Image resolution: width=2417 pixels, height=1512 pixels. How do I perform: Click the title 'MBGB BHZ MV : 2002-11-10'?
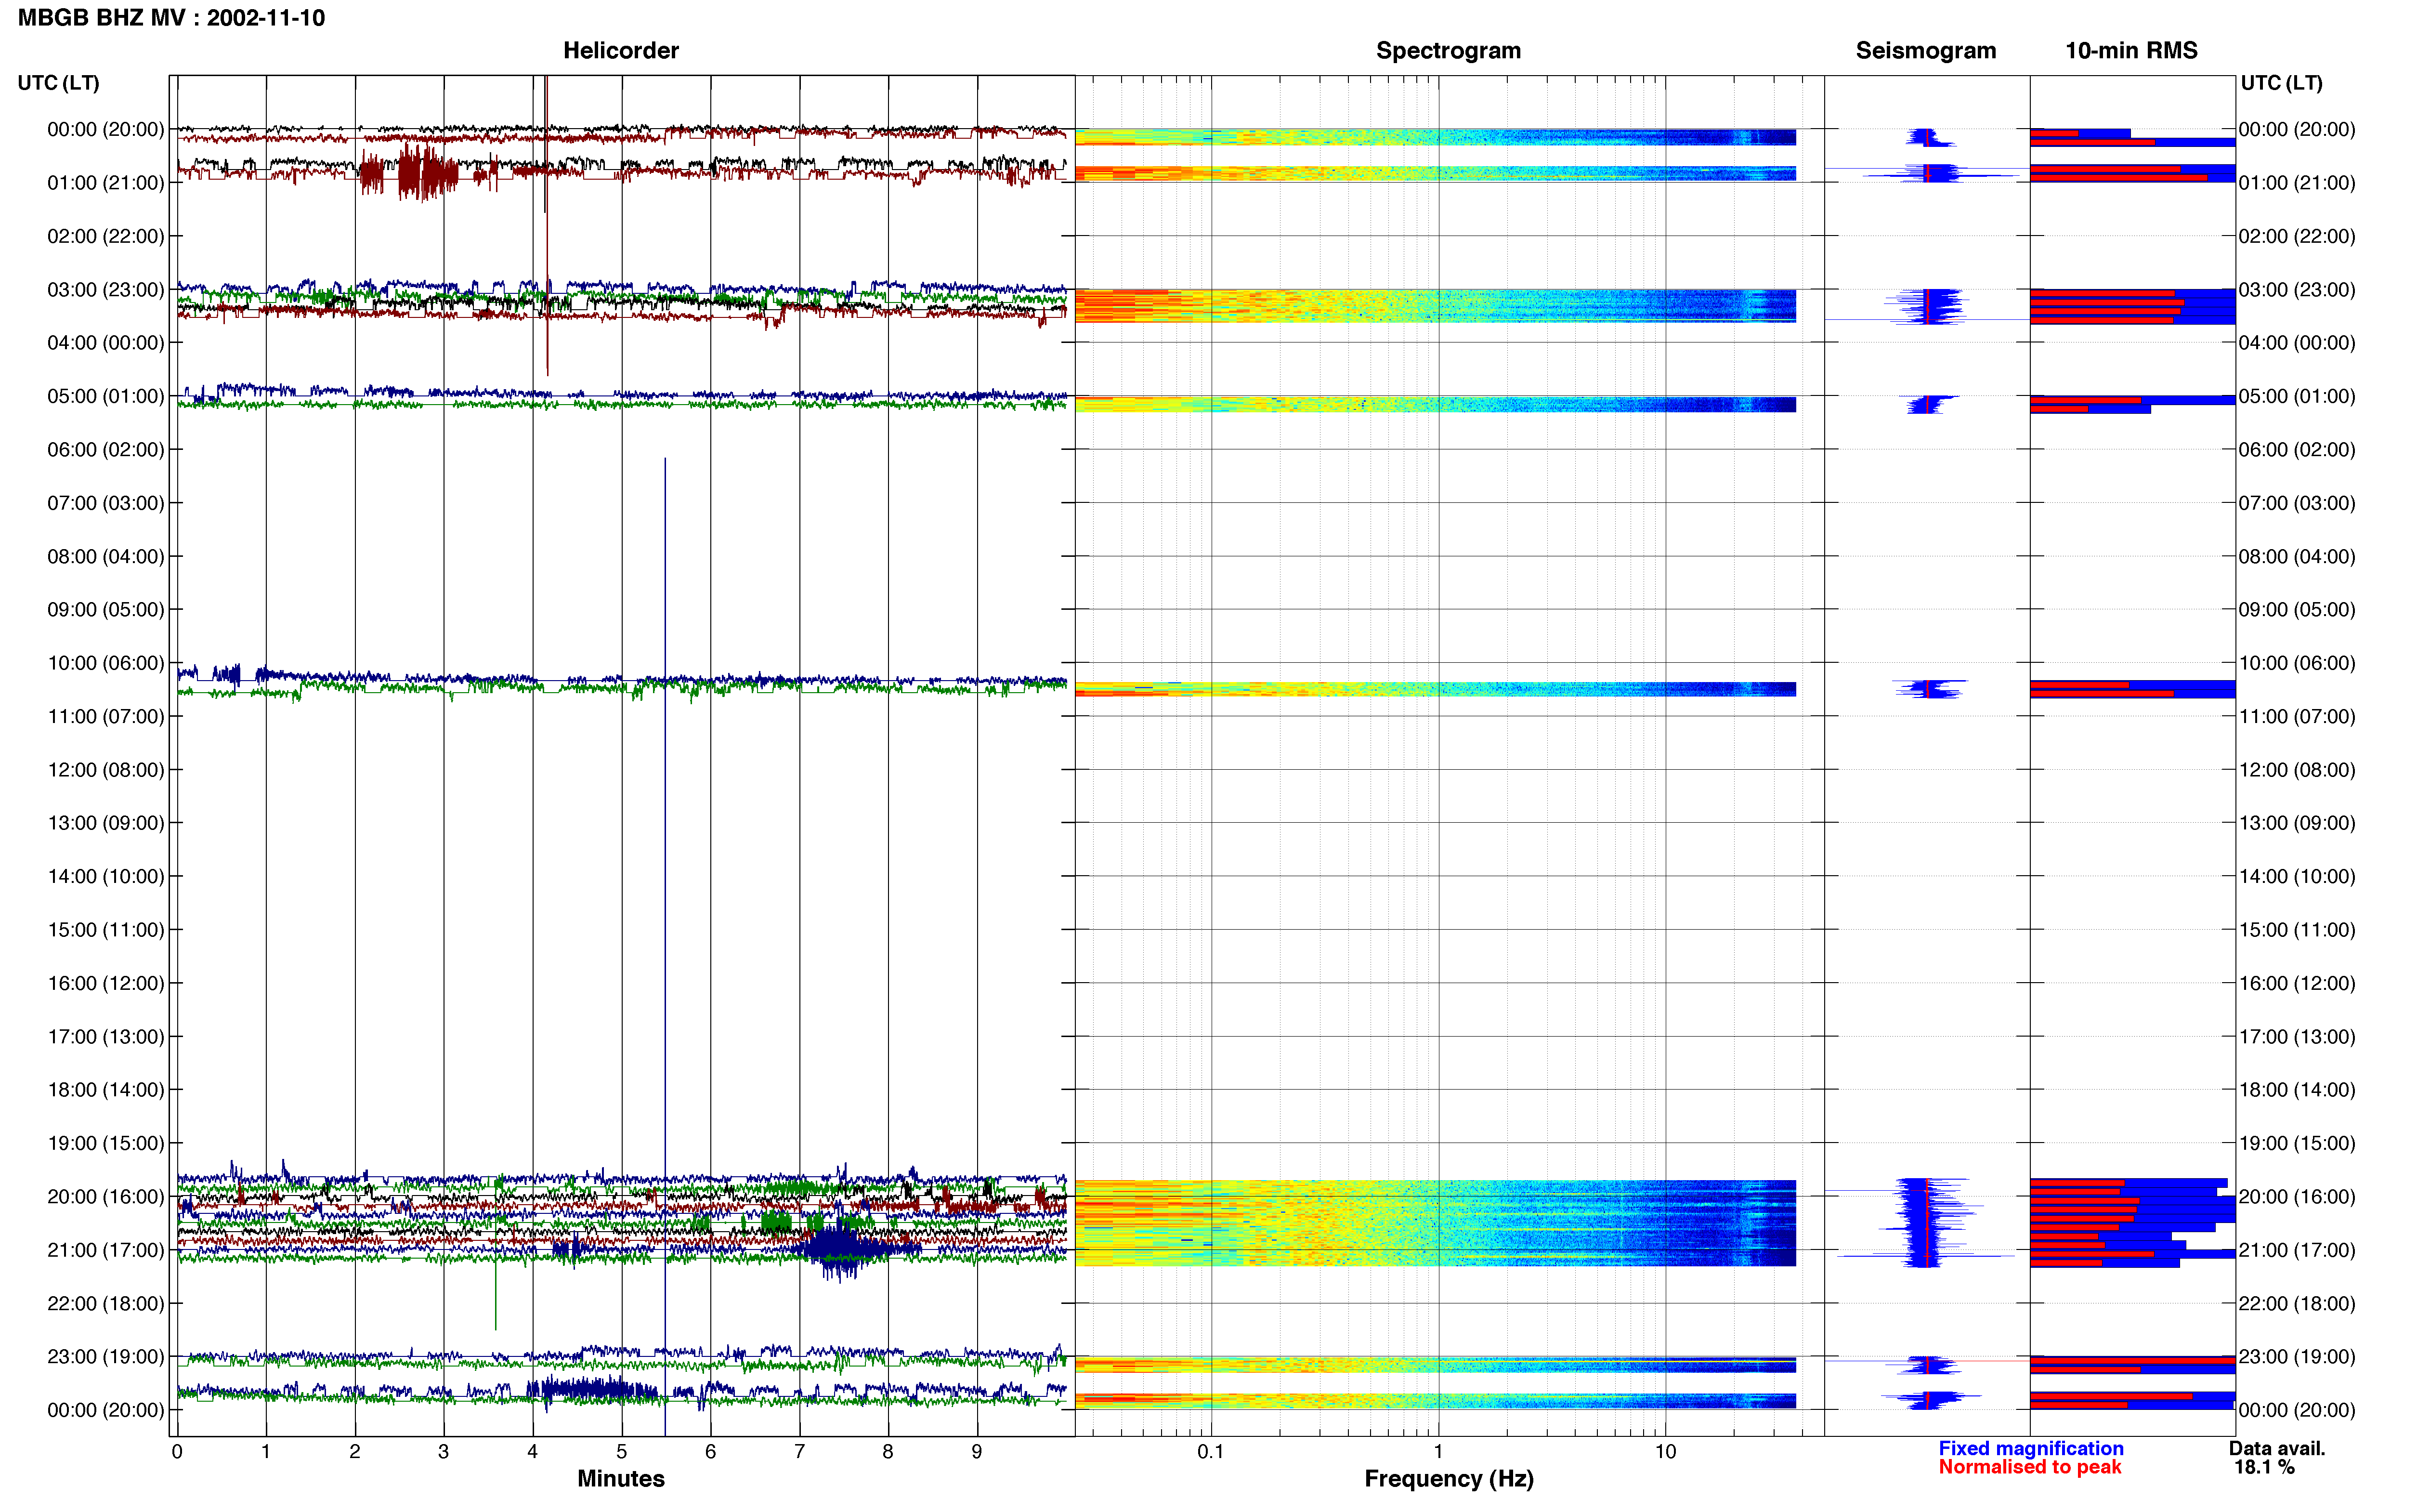pos(171,18)
